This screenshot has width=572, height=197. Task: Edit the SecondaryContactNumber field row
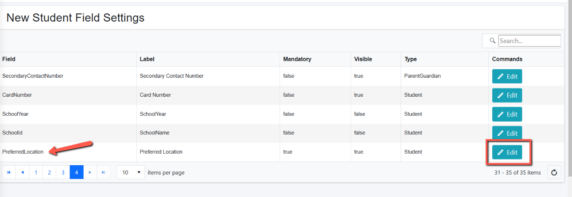pyautogui.click(x=507, y=76)
